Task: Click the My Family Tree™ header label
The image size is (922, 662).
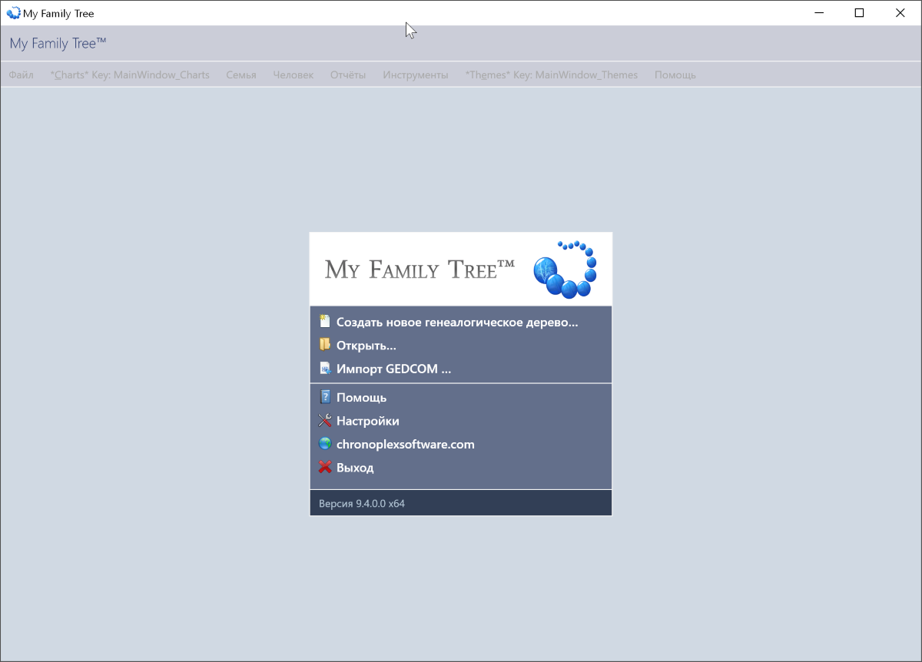Action: pos(58,43)
